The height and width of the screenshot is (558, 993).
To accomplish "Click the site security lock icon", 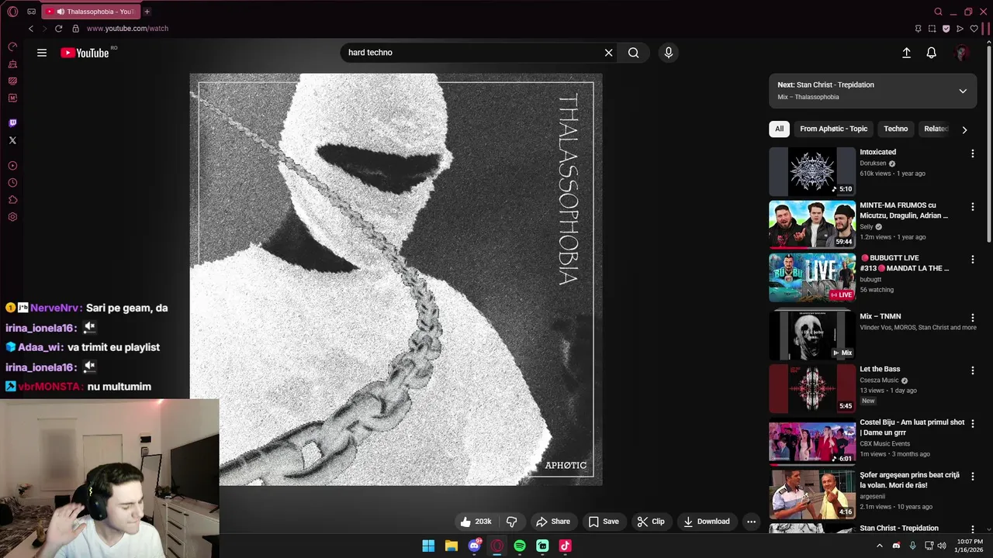I will (x=75, y=29).
